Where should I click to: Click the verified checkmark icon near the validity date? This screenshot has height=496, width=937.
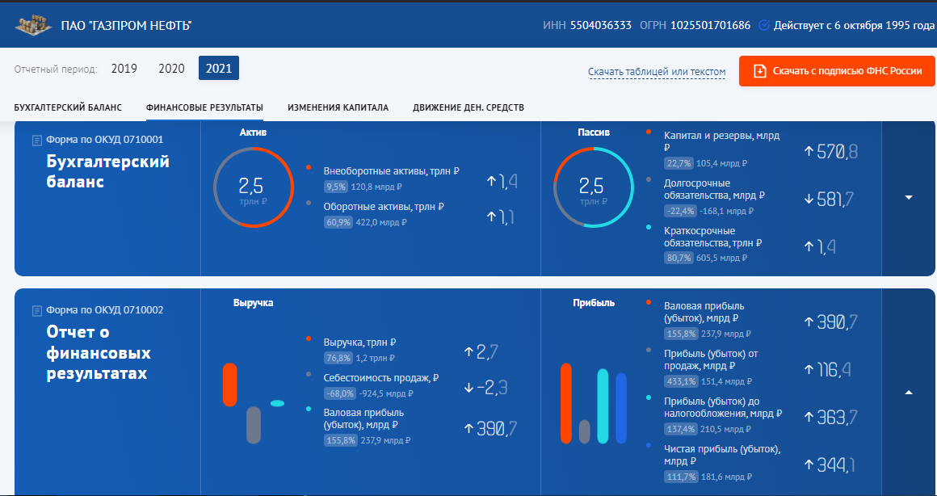pos(764,25)
